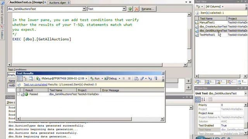Image resolution: width=248 pixels, height=139 pixels.
Task: Select the ManualTest1 row in Test View
Action: coord(221,22)
